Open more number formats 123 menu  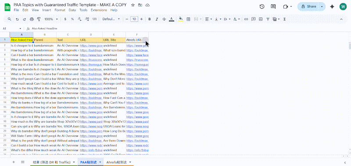[94, 19]
